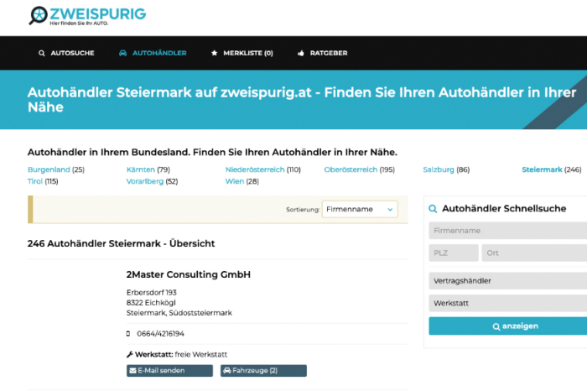
Task: Select Tirol dealers link
Action: click(x=35, y=181)
